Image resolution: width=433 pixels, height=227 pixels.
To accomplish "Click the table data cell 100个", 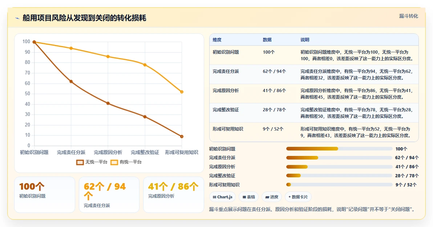I will (269, 52).
